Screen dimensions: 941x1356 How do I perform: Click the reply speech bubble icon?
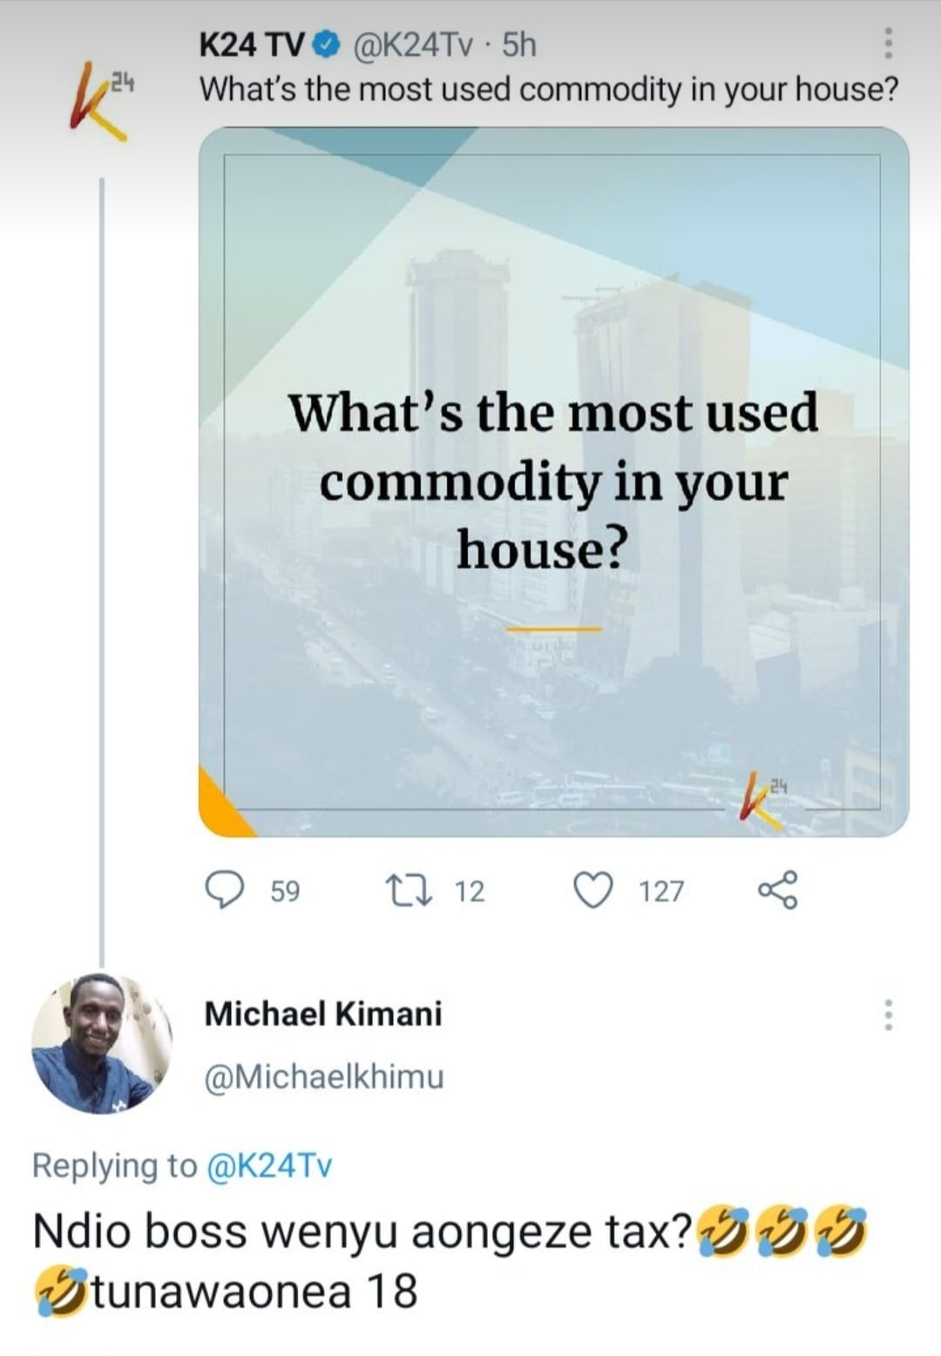pos(224,890)
